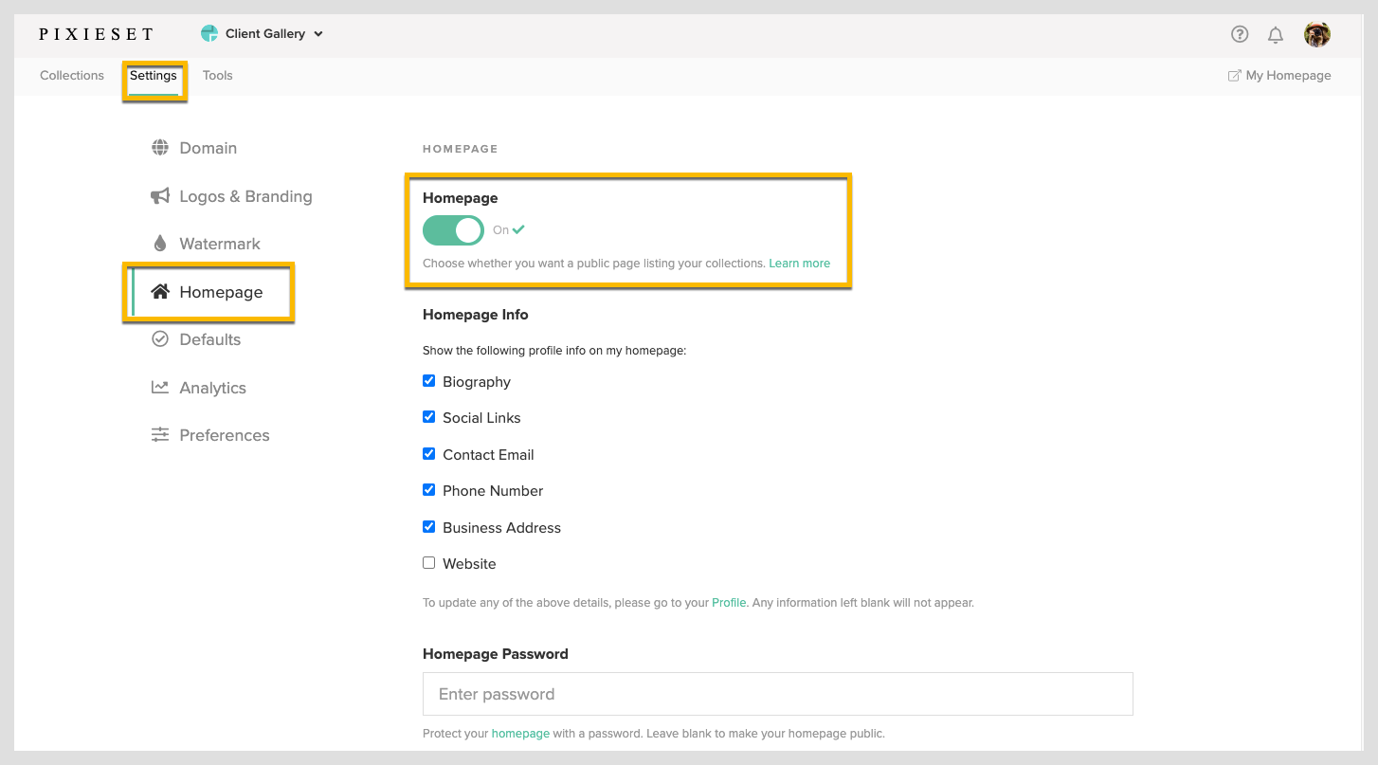
Task: Follow the Profile link
Action: [729, 602]
